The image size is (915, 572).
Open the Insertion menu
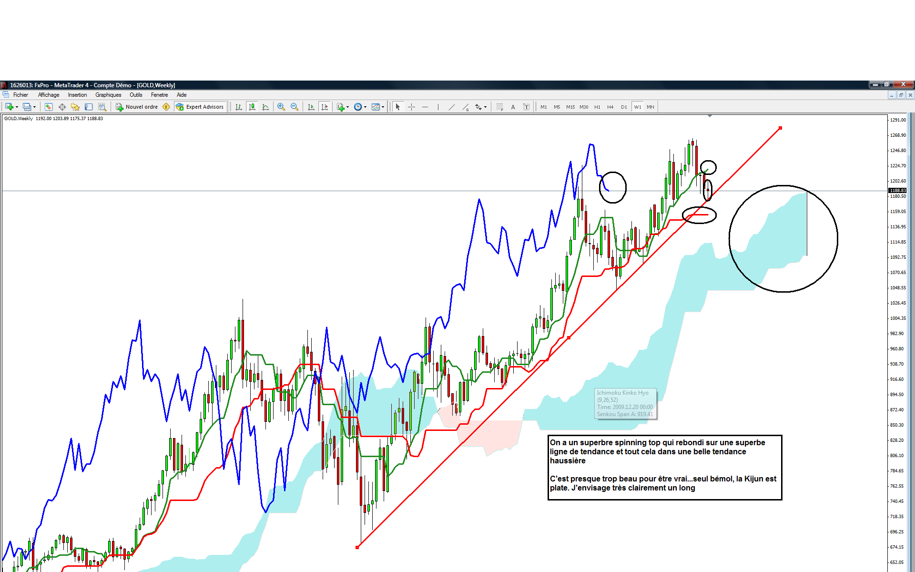click(77, 95)
